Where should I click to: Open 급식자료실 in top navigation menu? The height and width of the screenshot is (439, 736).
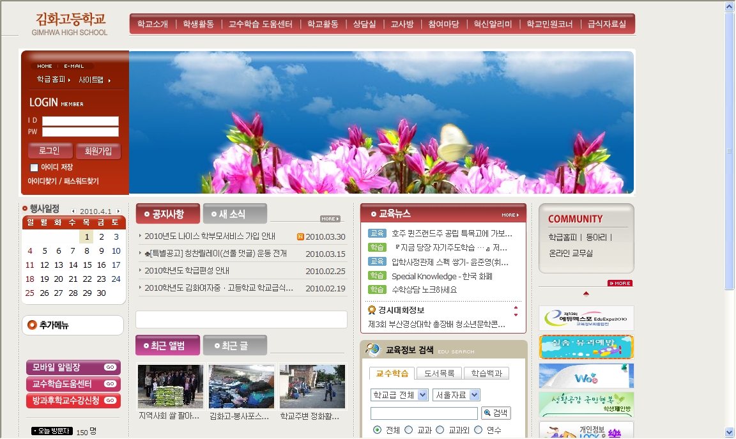(606, 24)
